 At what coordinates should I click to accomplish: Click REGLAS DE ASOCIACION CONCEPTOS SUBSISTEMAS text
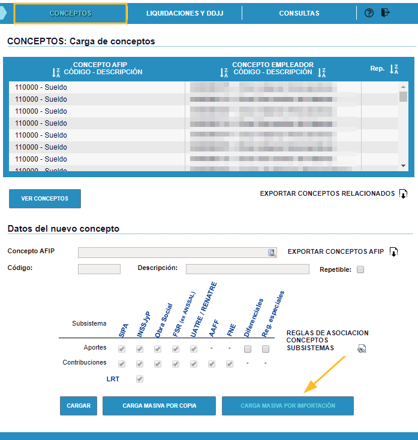coord(327,341)
